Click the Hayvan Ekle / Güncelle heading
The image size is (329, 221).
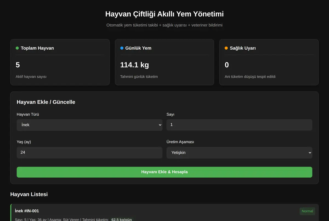46,102
